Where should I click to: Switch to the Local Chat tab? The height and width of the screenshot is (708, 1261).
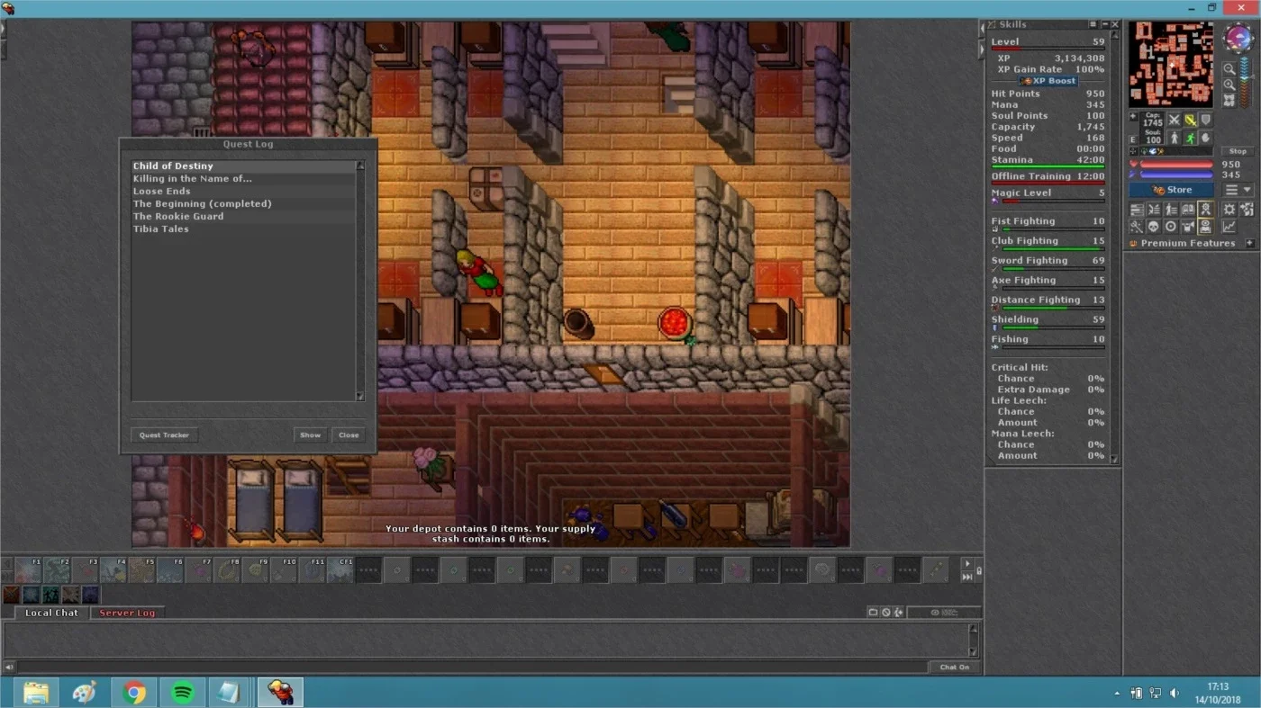(x=51, y=613)
